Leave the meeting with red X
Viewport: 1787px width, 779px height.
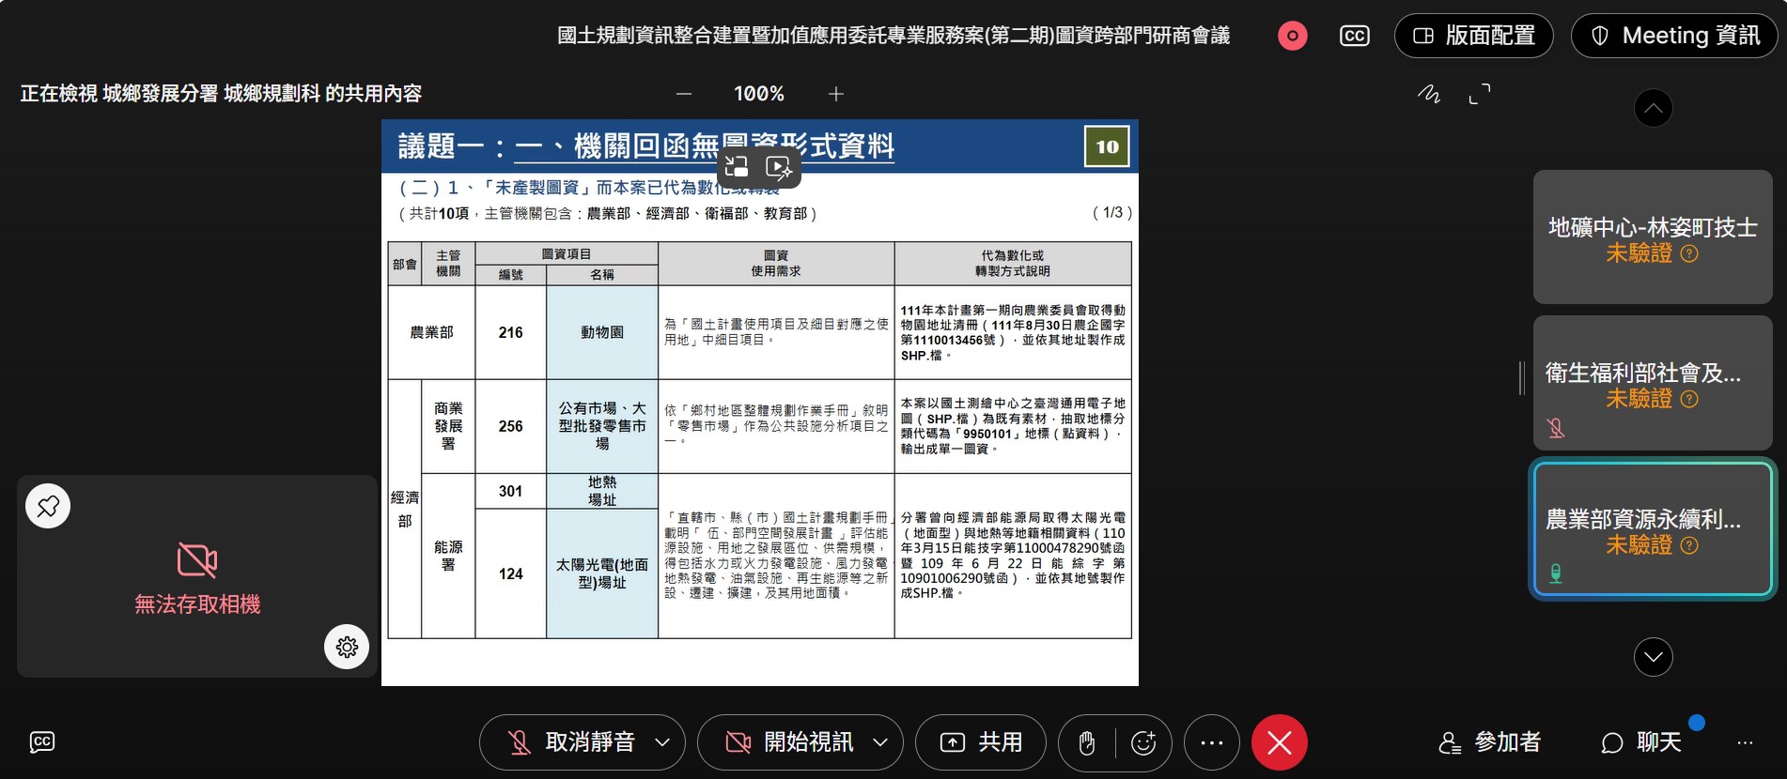(x=1280, y=743)
